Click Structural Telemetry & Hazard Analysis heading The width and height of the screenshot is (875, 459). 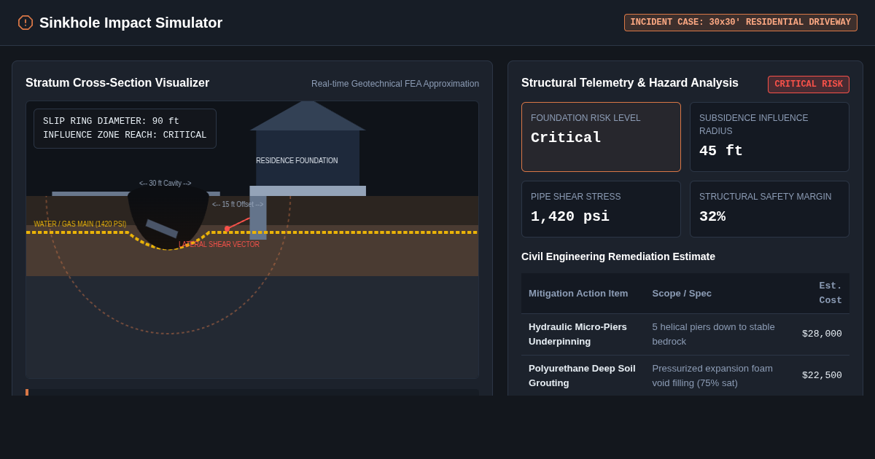pyautogui.click(x=630, y=83)
